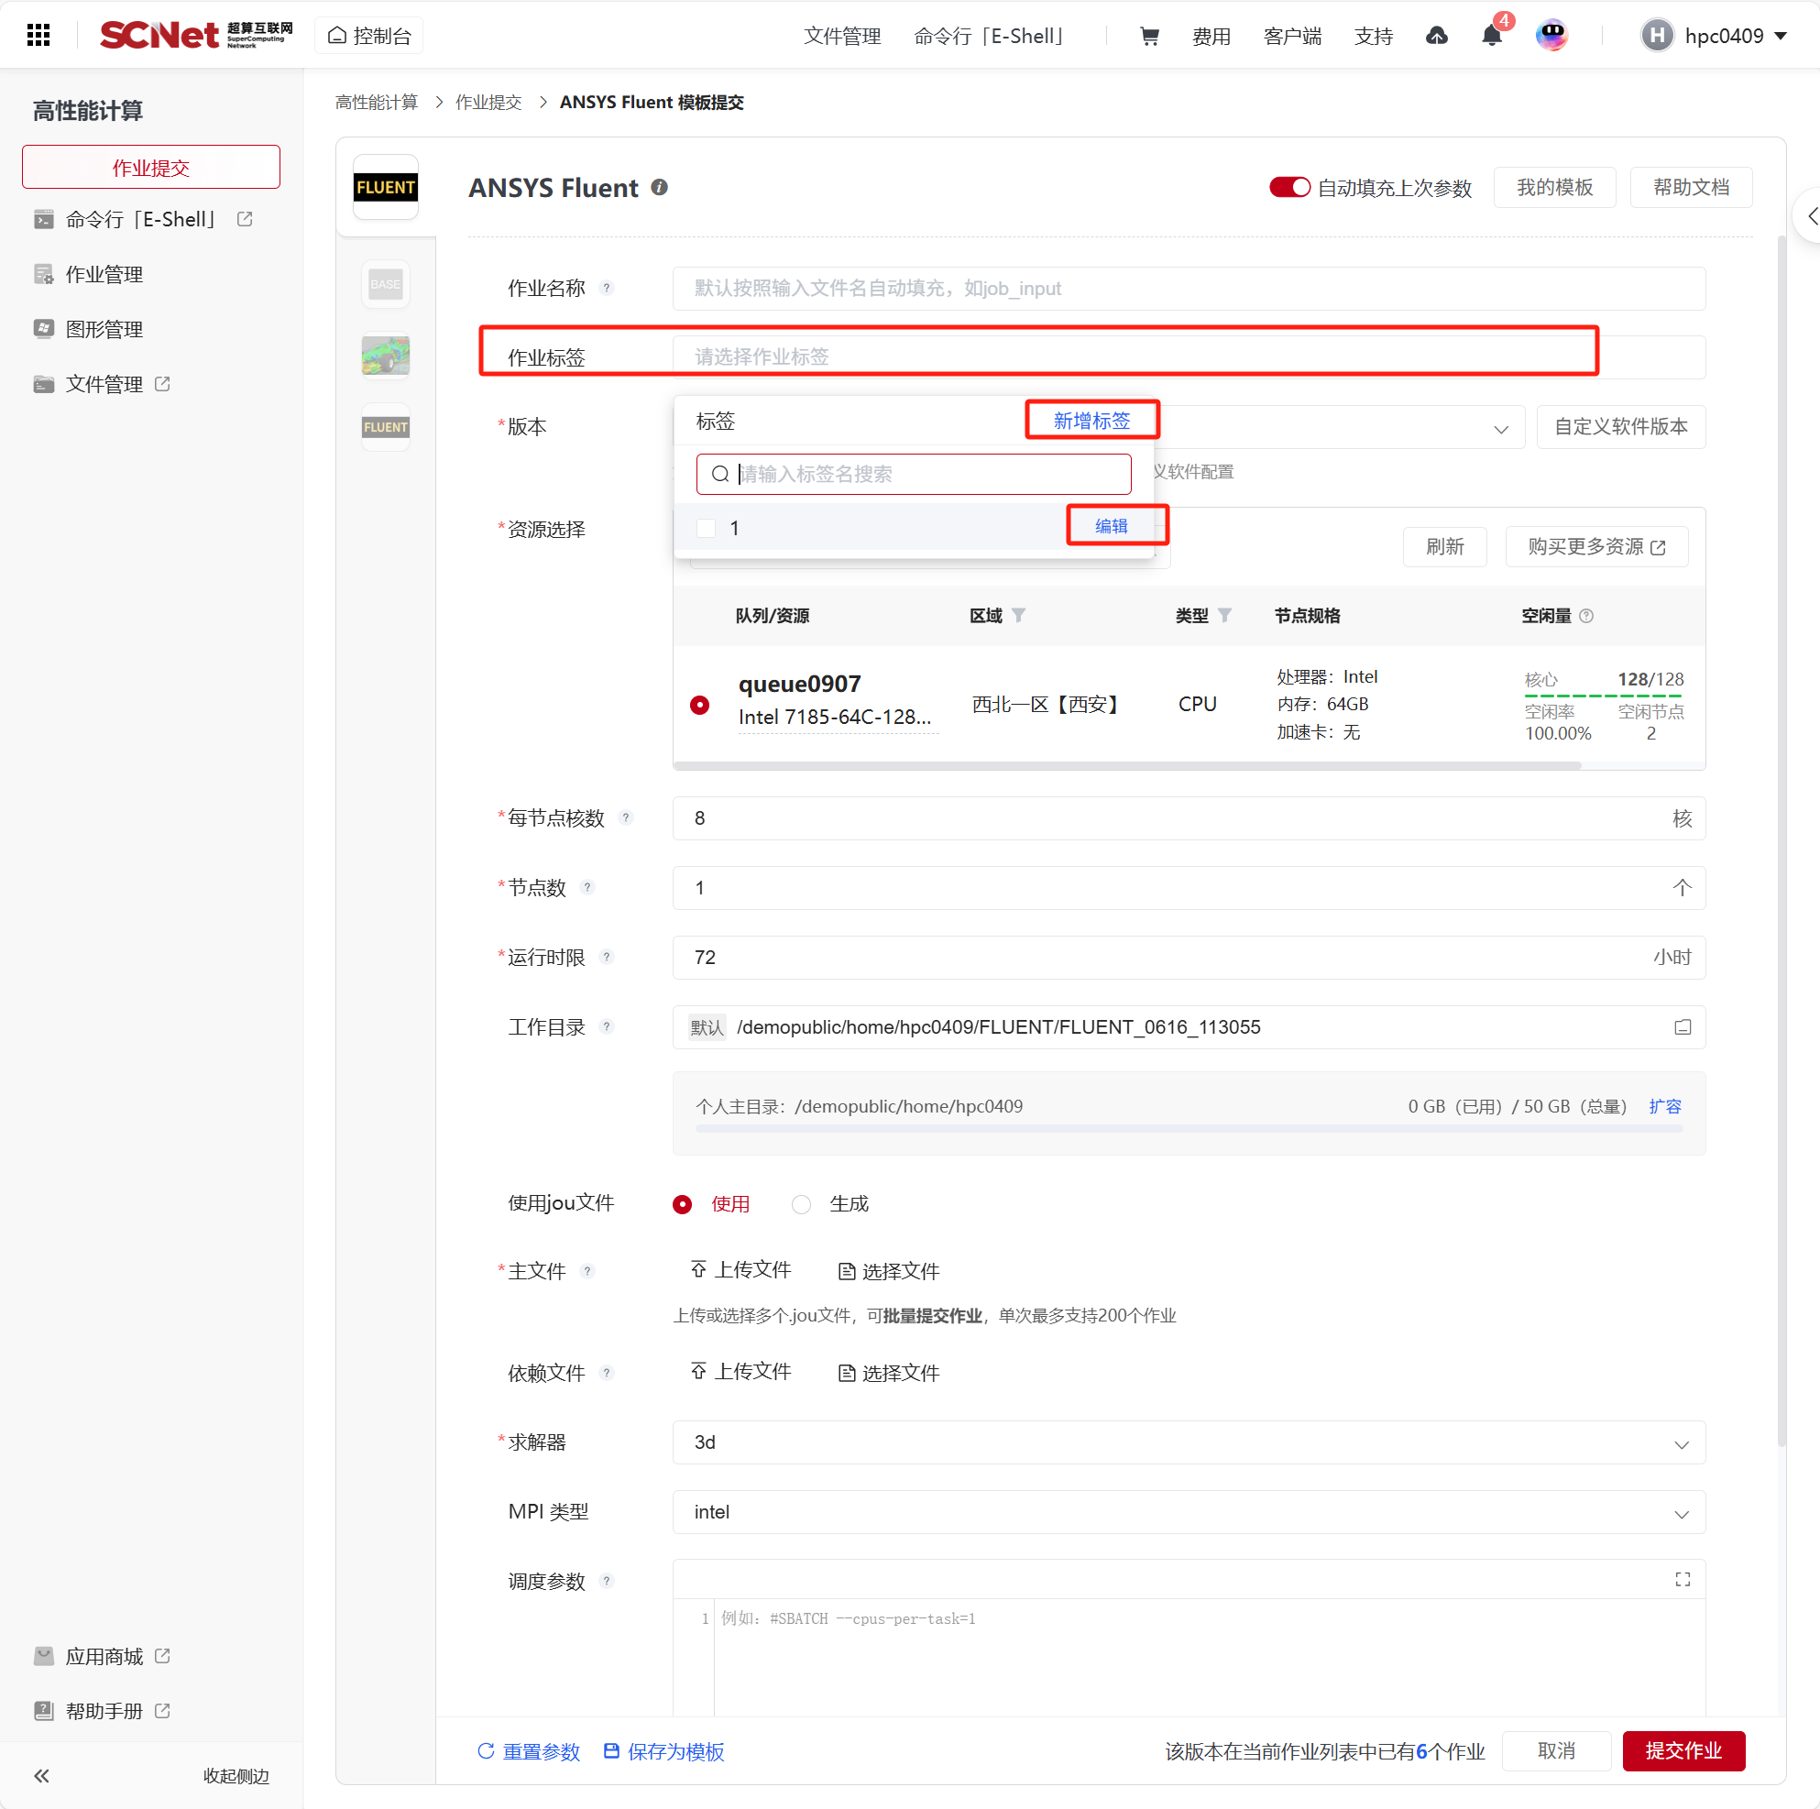Viewport: 1820px width, 1809px height.
Task: Open 命令行 E-Shell in sidebar
Action: point(141,220)
